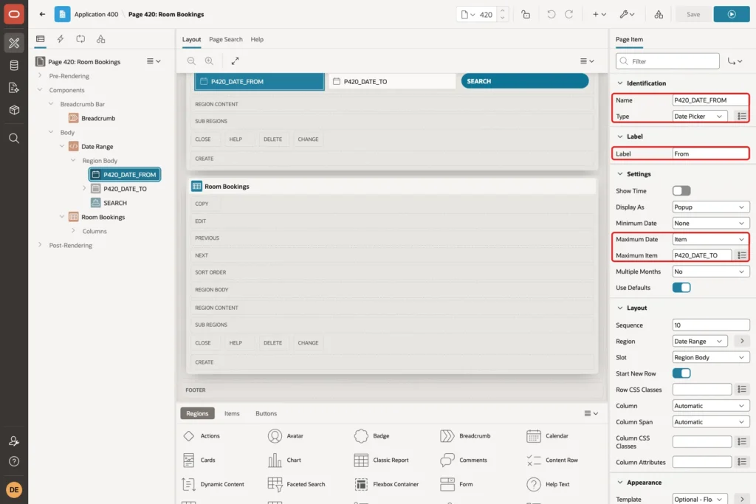
Task: Switch to the Dynamic Actions lightning tab
Action: coord(61,39)
